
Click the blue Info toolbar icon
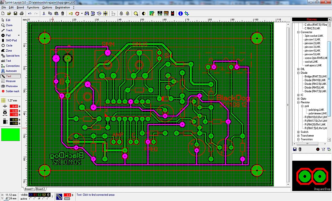[x=181, y=14]
